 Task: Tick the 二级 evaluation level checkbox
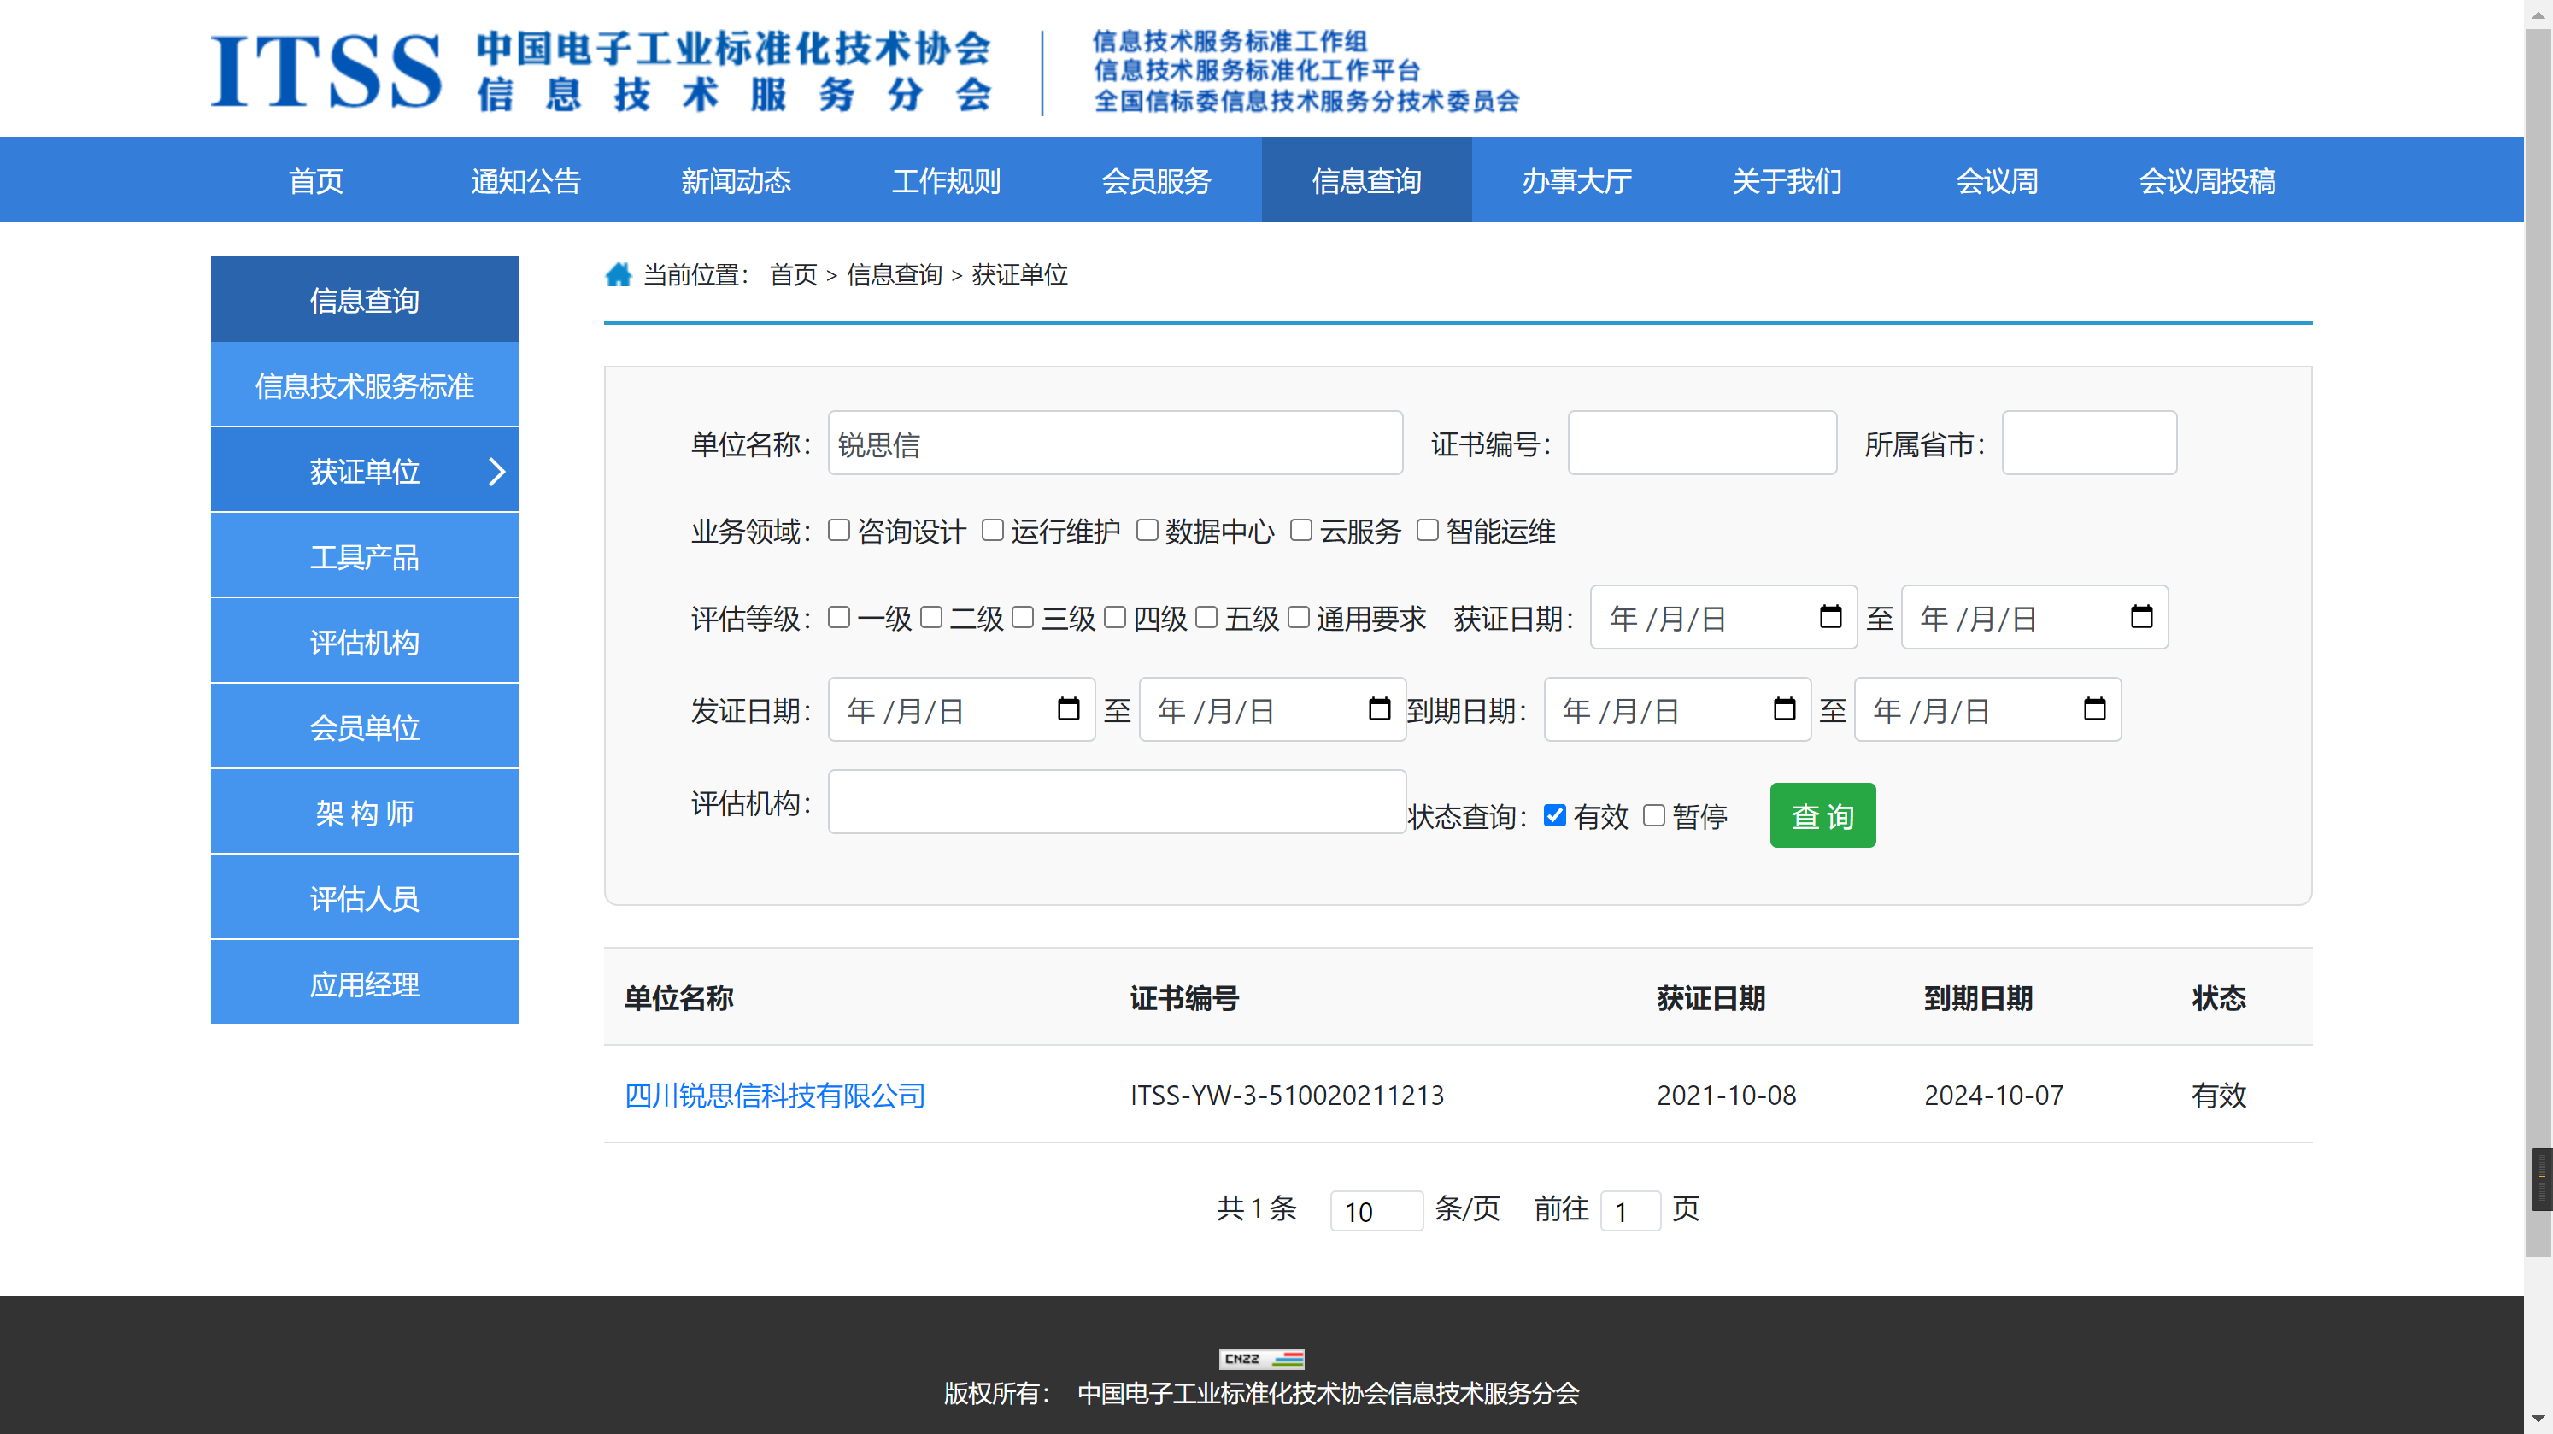[x=930, y=617]
